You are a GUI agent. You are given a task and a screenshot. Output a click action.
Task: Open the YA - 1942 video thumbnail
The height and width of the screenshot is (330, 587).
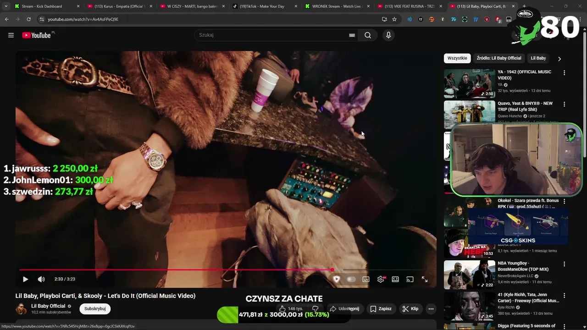click(x=470, y=83)
